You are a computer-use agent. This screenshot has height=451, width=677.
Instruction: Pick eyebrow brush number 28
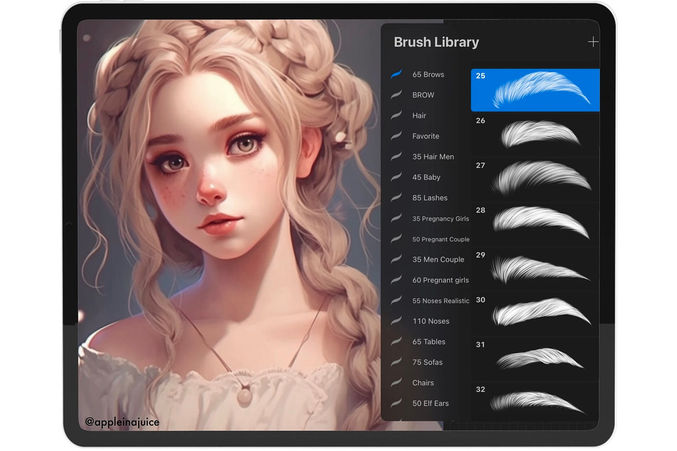(535, 224)
